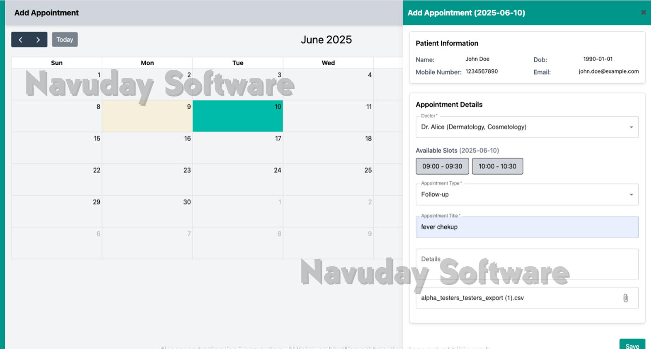Select June 17 in the calendar
Viewport: 651px width, 349px height.
tap(238, 148)
